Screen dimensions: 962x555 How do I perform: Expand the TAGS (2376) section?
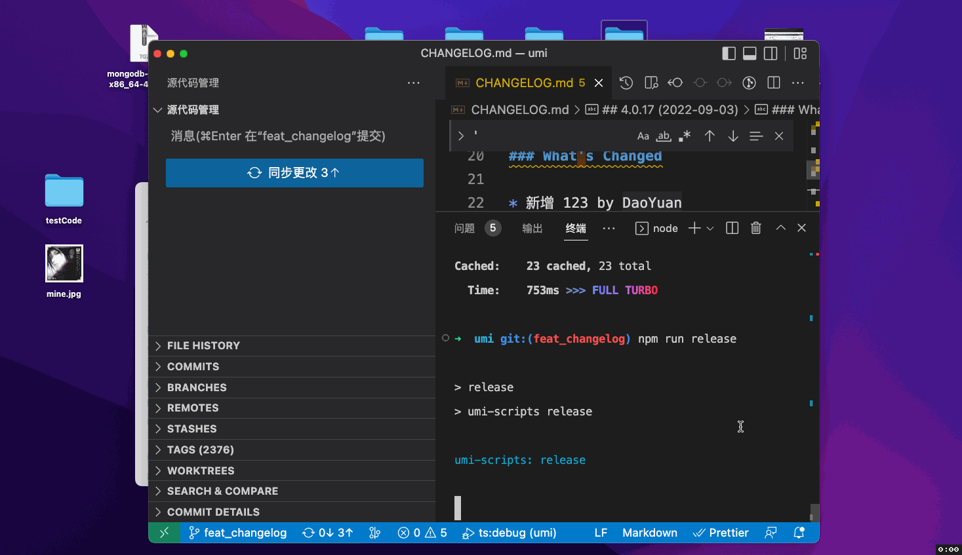292,450
